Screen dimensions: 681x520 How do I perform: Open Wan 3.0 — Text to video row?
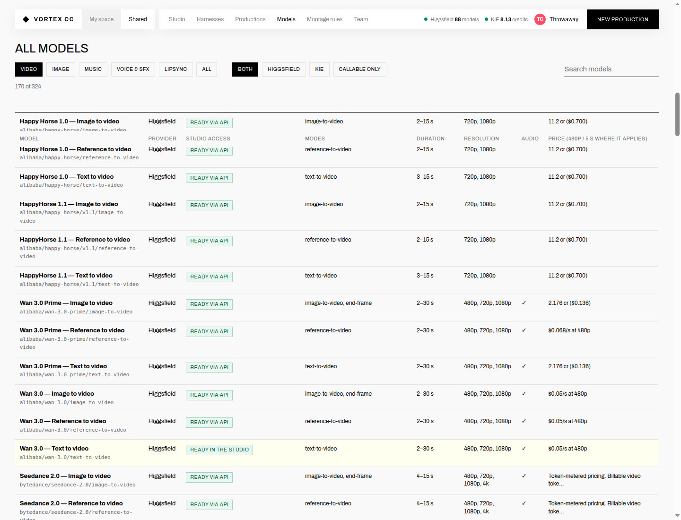pyautogui.click(x=337, y=453)
